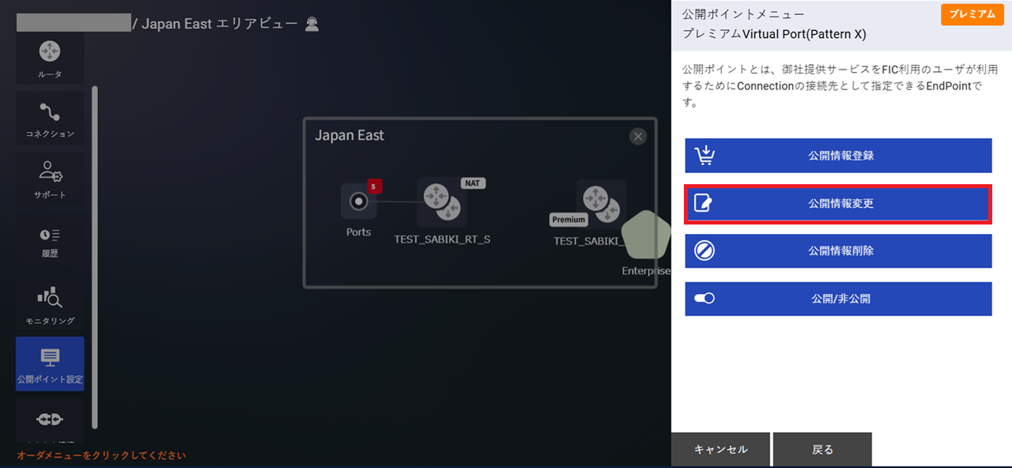Screen dimensions: 1012x468
Task: Open the コネクション panel from the sidebar
Action: [x=49, y=117]
